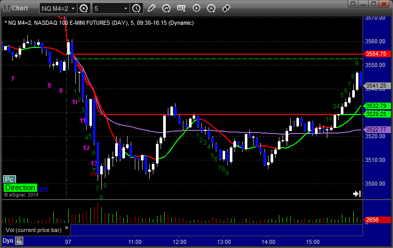Click the 3510.00 price axis label
Viewport: 393px width, 248px height.
tap(375, 160)
